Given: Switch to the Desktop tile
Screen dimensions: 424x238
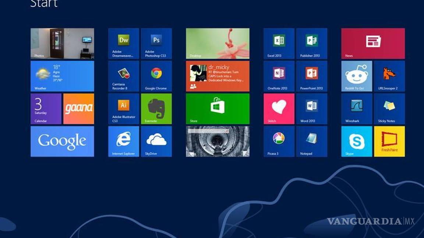Looking at the screenshot, I should click(x=218, y=43).
